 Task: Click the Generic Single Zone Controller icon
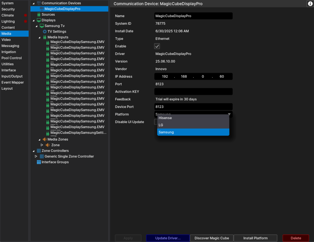pos(42,156)
